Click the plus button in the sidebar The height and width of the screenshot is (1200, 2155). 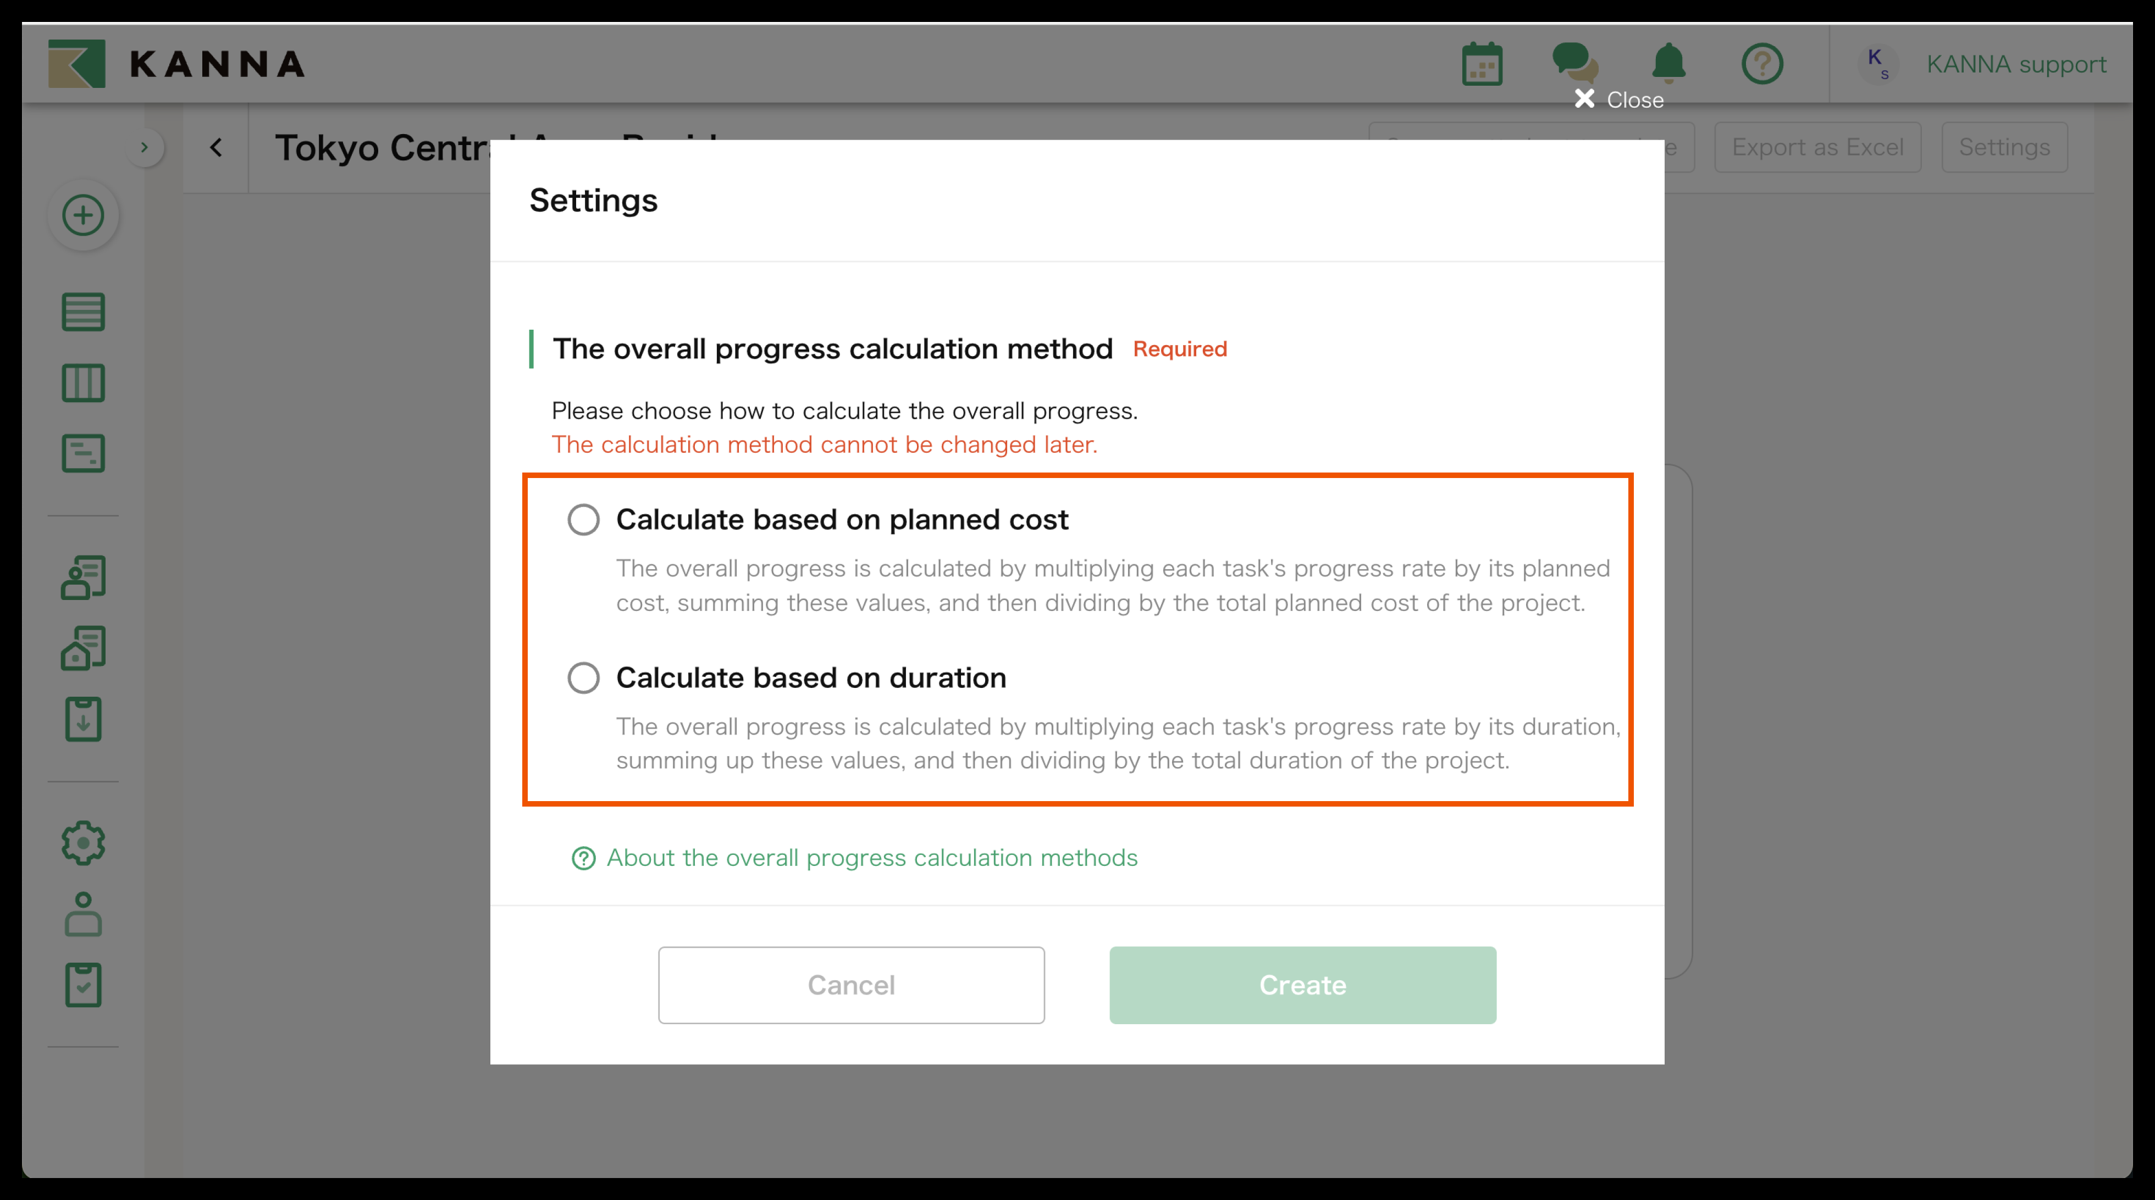pos(83,215)
